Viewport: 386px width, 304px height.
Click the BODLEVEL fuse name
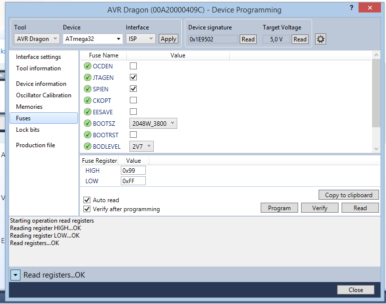click(106, 146)
